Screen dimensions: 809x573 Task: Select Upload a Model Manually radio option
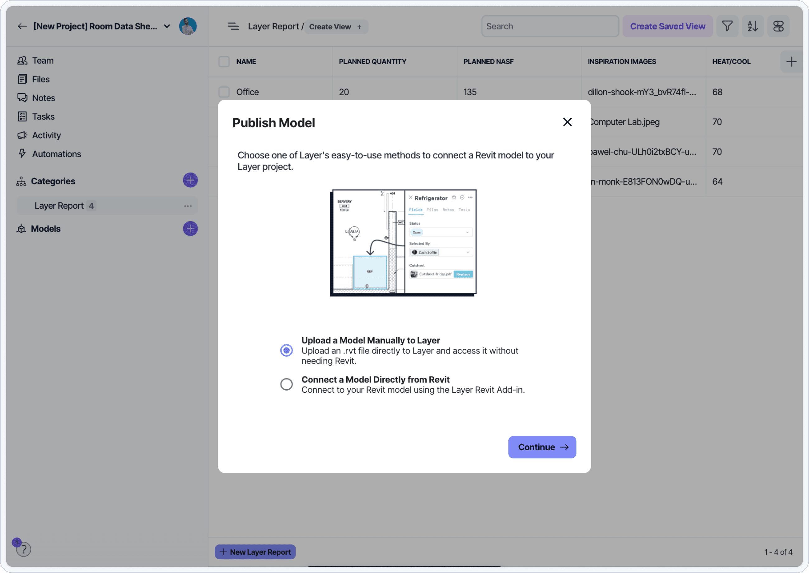click(x=286, y=350)
